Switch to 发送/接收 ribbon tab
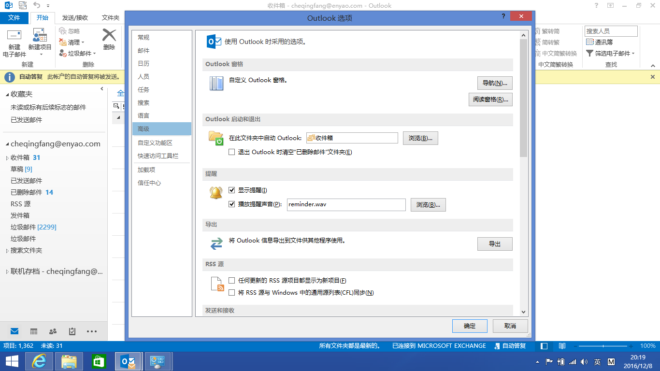 tap(75, 18)
